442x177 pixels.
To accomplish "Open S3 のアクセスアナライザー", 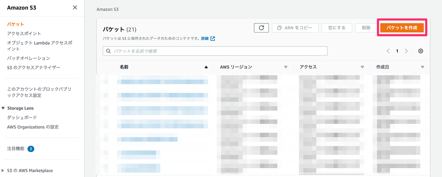I will (x=34, y=67).
